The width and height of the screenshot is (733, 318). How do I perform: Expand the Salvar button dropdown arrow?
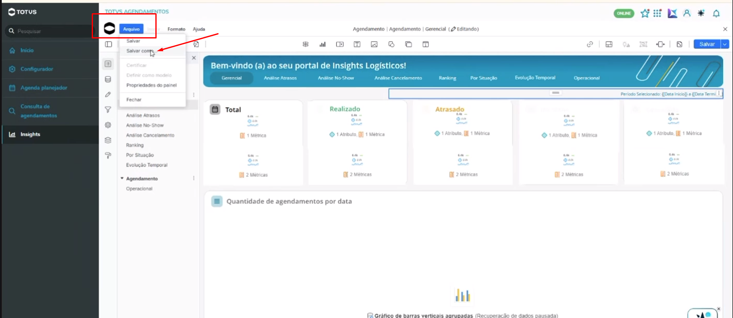[x=725, y=44]
